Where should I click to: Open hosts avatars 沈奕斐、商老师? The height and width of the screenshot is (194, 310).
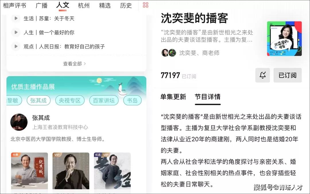point(169,53)
